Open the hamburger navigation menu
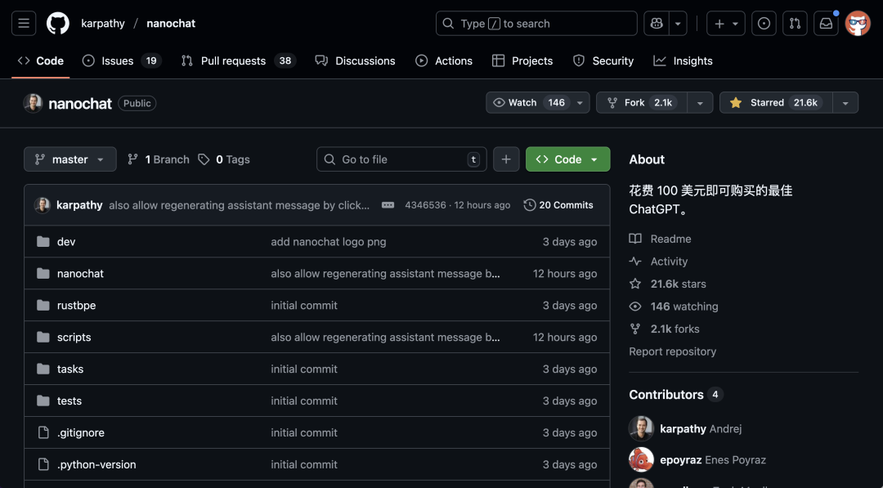The height and width of the screenshot is (488, 883). pyautogui.click(x=24, y=24)
